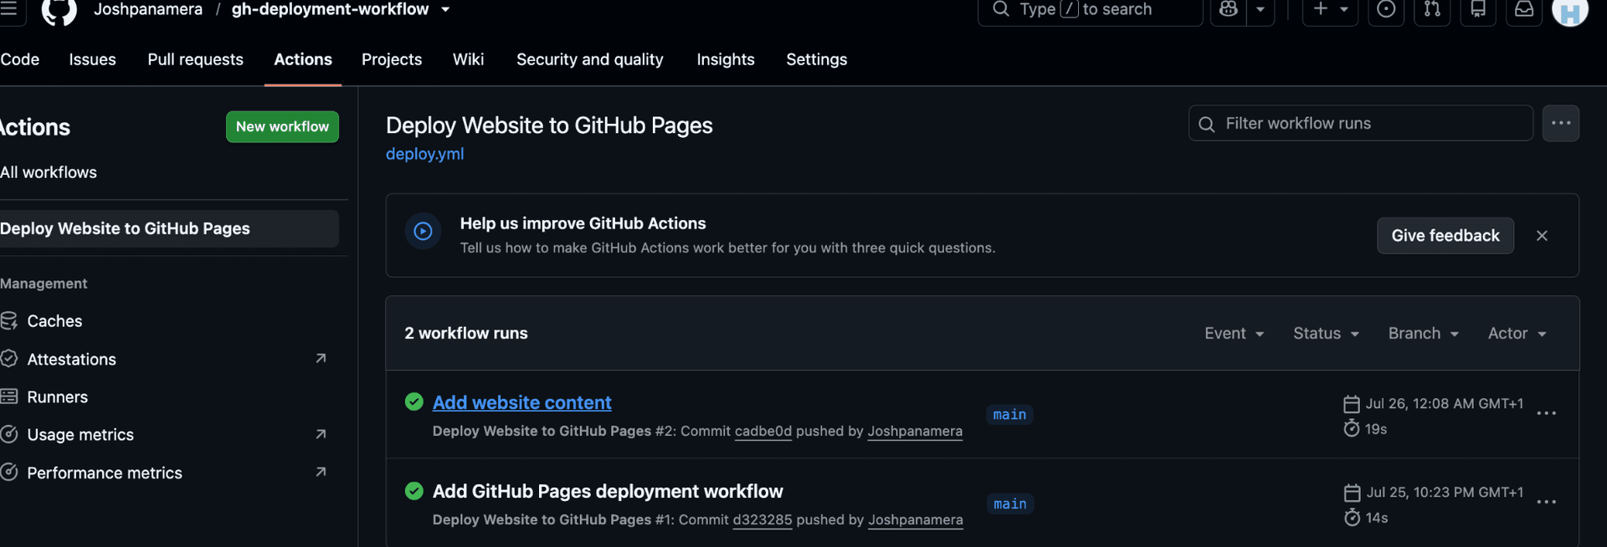
Task: Open Runners under Management
Action: pyautogui.click(x=57, y=396)
